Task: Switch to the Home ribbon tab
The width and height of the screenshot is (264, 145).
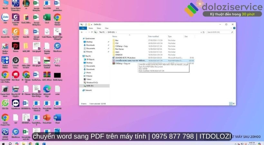Action: tap(91, 28)
